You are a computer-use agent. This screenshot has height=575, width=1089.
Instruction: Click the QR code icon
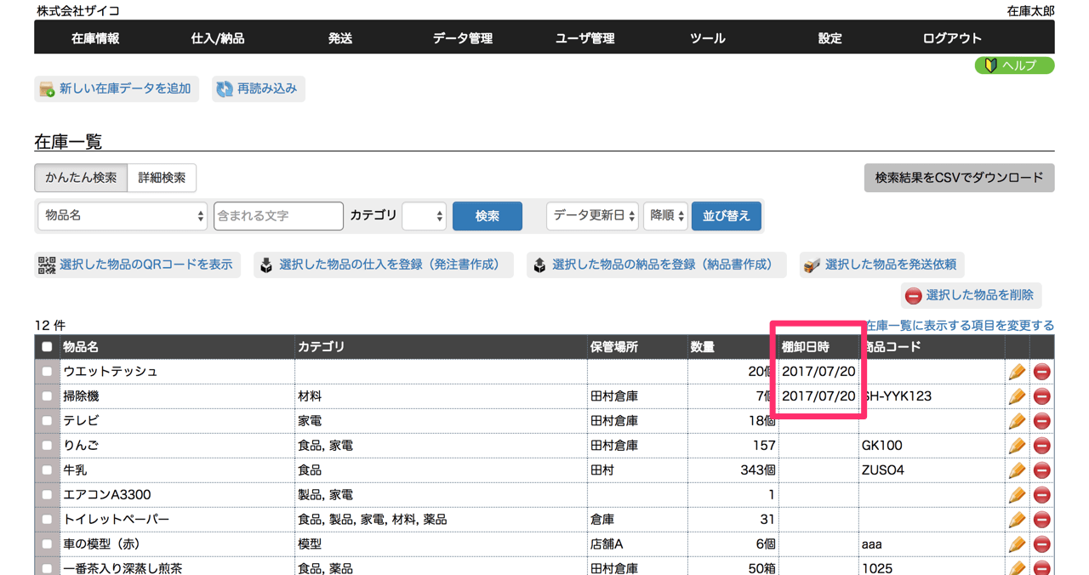pyautogui.click(x=47, y=265)
